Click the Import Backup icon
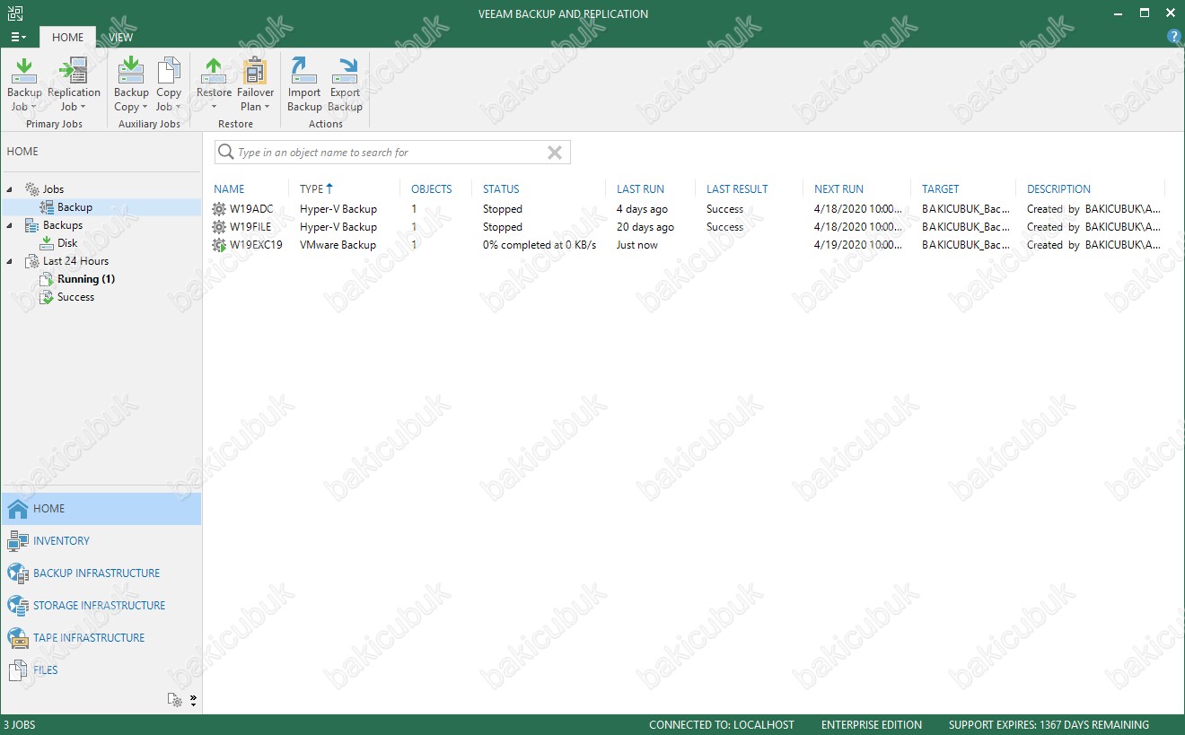Screen dimensions: 1185x735 [x=304, y=70]
